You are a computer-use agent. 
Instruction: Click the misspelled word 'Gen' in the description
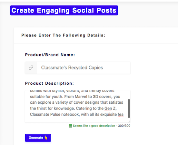coord(108,108)
